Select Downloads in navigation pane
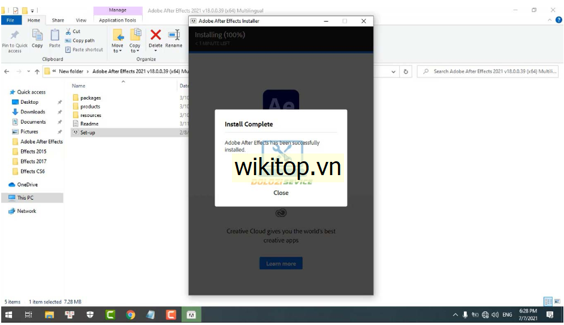Viewport: 564px width, 325px height. coord(32,112)
